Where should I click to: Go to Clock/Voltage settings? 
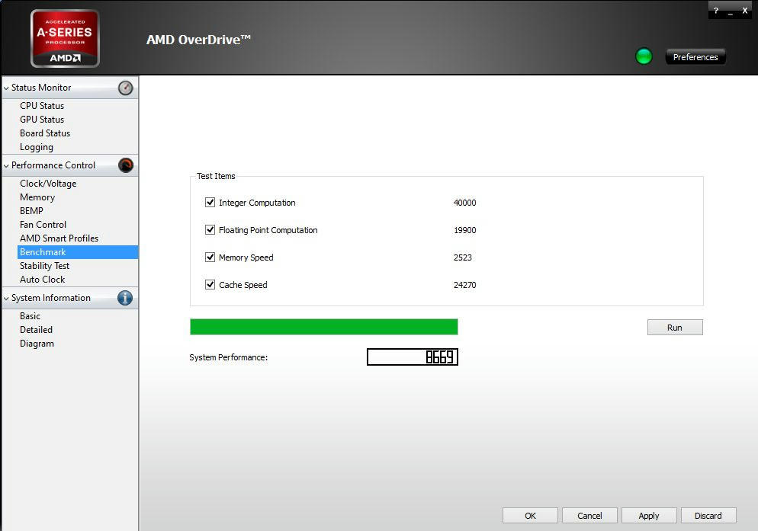coord(48,184)
